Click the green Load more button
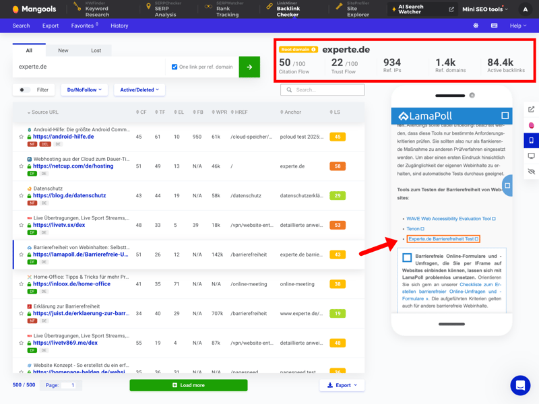The height and width of the screenshot is (404, 539). coord(188,385)
